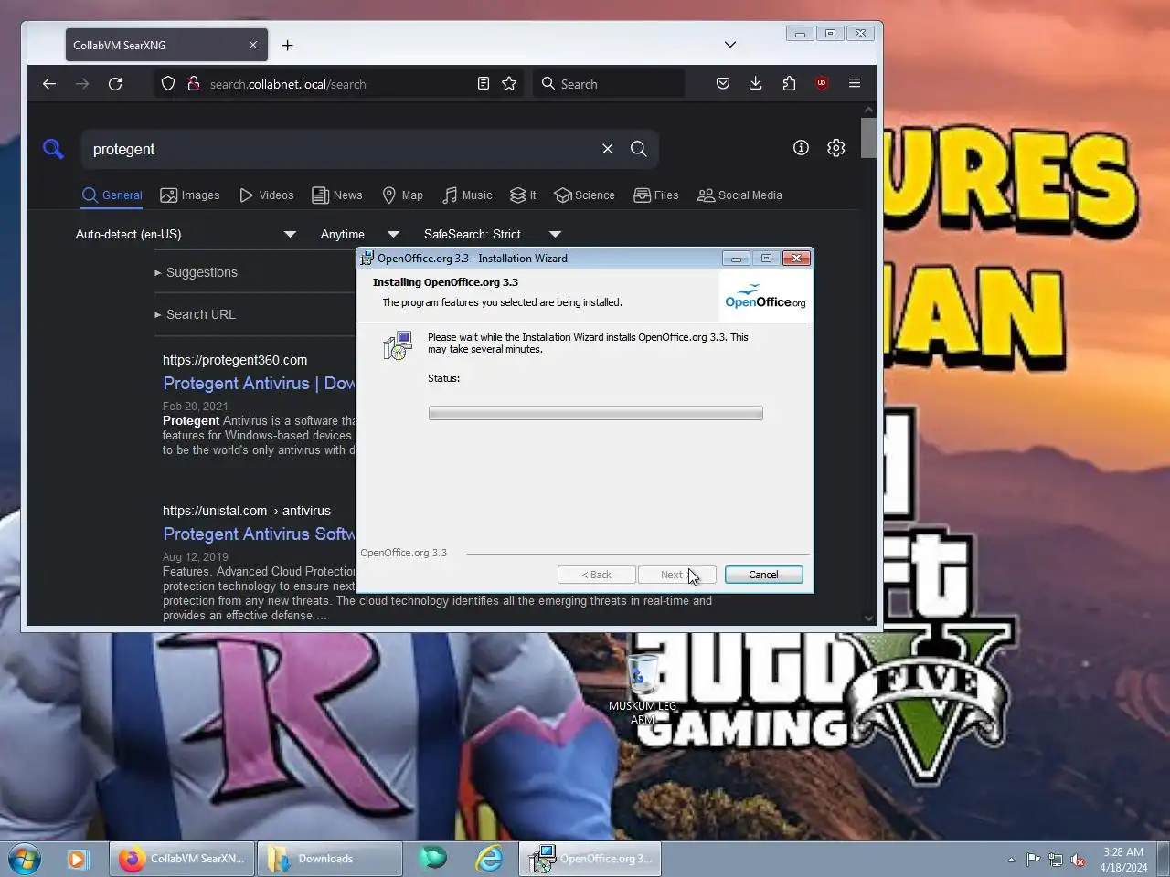Open a new tab with plus button
This screenshot has width=1170, height=877.
[287, 45]
